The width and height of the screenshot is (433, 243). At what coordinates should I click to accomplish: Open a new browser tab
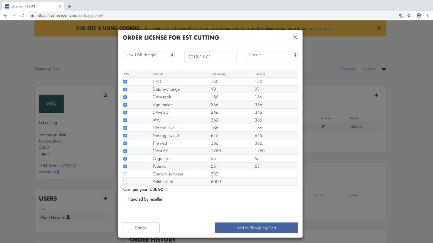click(x=70, y=6)
